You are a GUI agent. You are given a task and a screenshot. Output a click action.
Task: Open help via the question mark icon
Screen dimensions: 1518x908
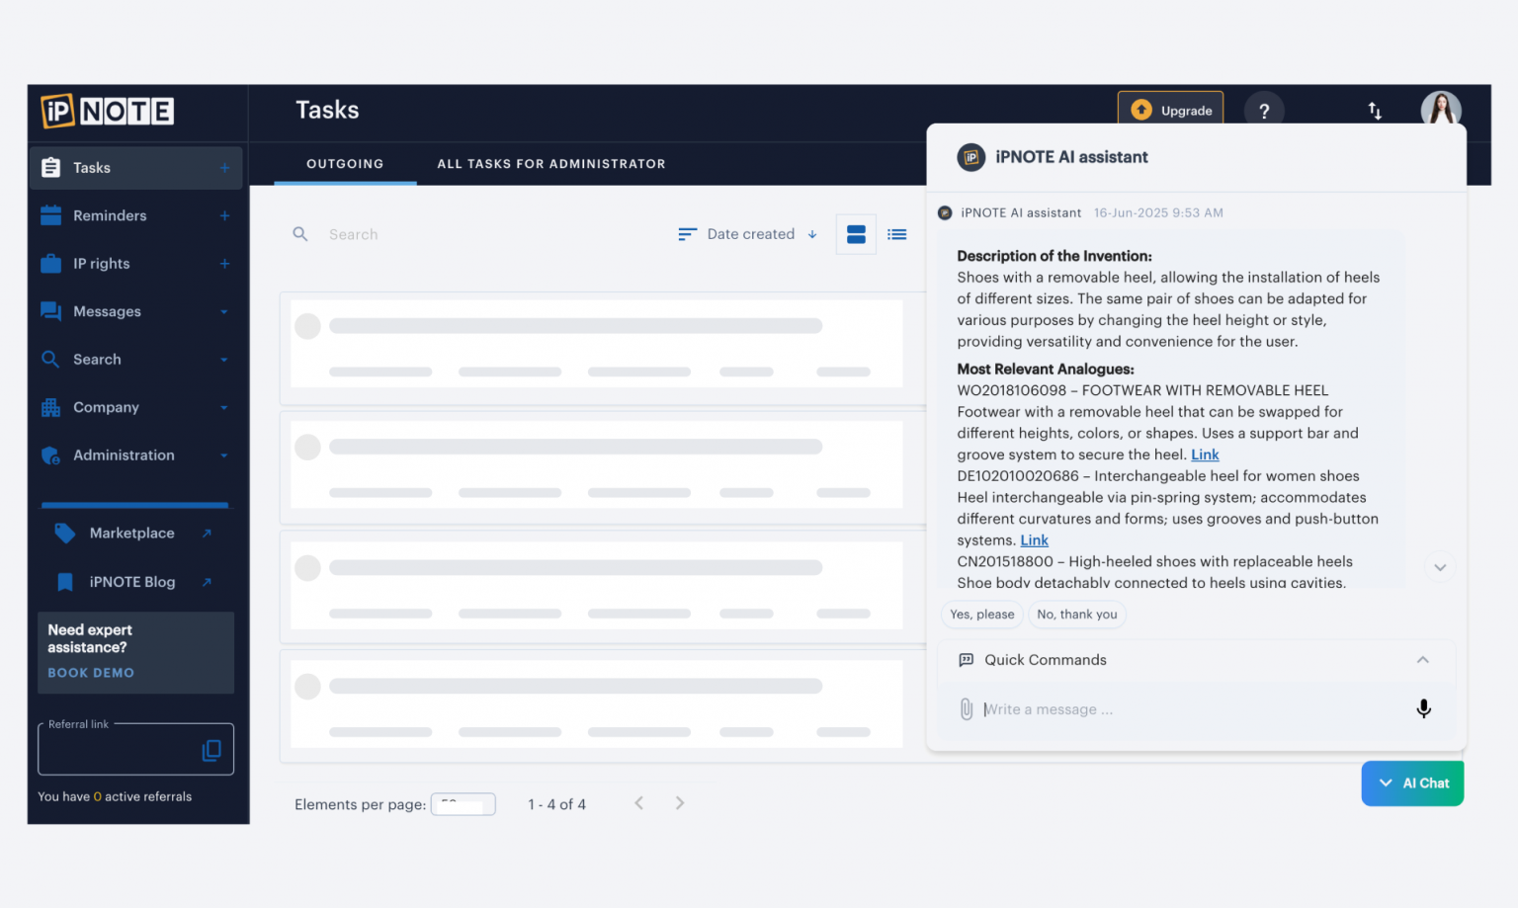(x=1264, y=111)
